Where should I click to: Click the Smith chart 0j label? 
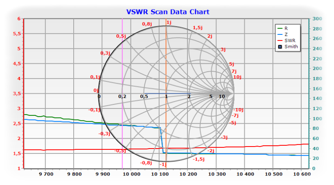coord(96,90)
